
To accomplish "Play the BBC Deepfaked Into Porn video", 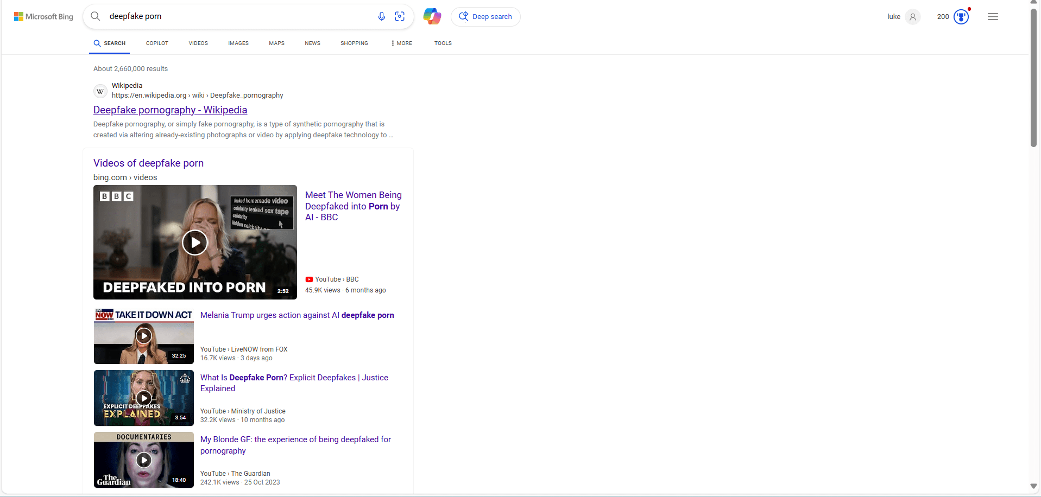I will click(x=195, y=242).
